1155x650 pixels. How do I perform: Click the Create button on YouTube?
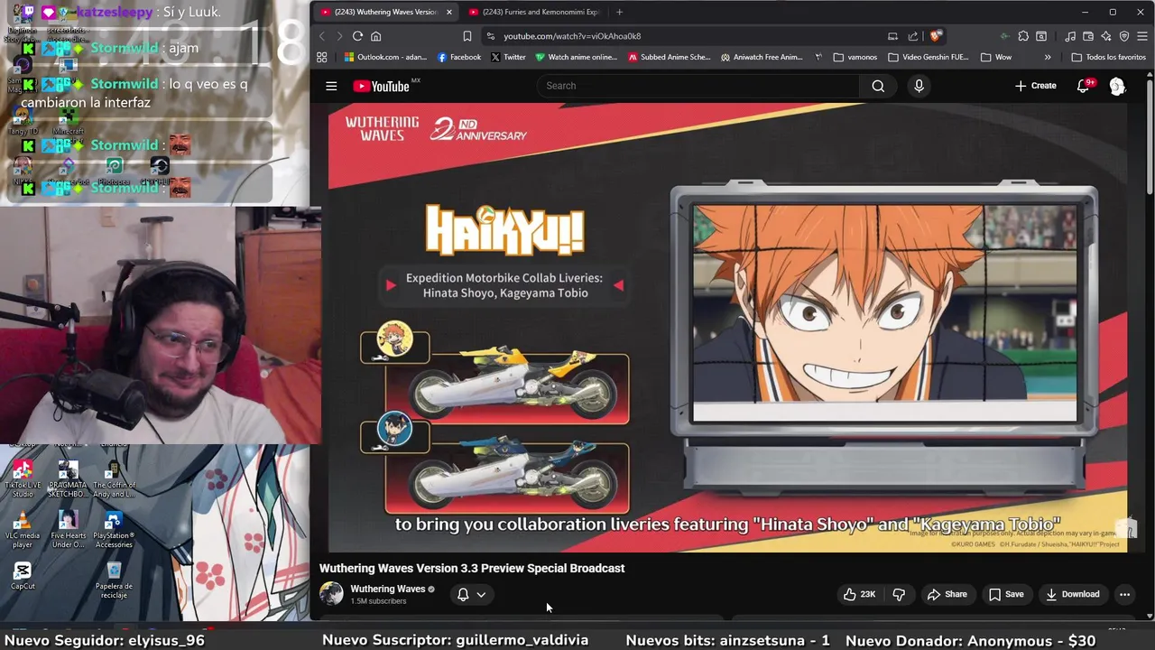[x=1035, y=86]
